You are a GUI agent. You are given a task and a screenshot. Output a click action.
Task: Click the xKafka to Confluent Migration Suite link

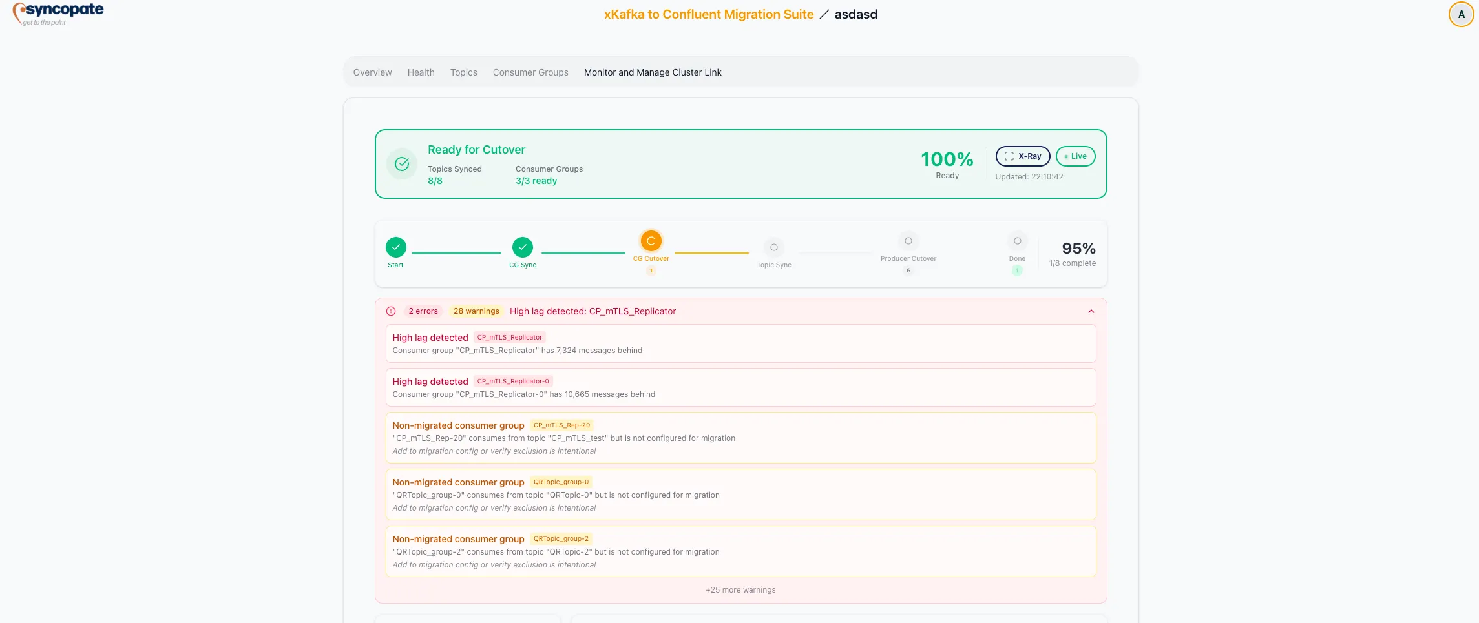click(x=709, y=14)
